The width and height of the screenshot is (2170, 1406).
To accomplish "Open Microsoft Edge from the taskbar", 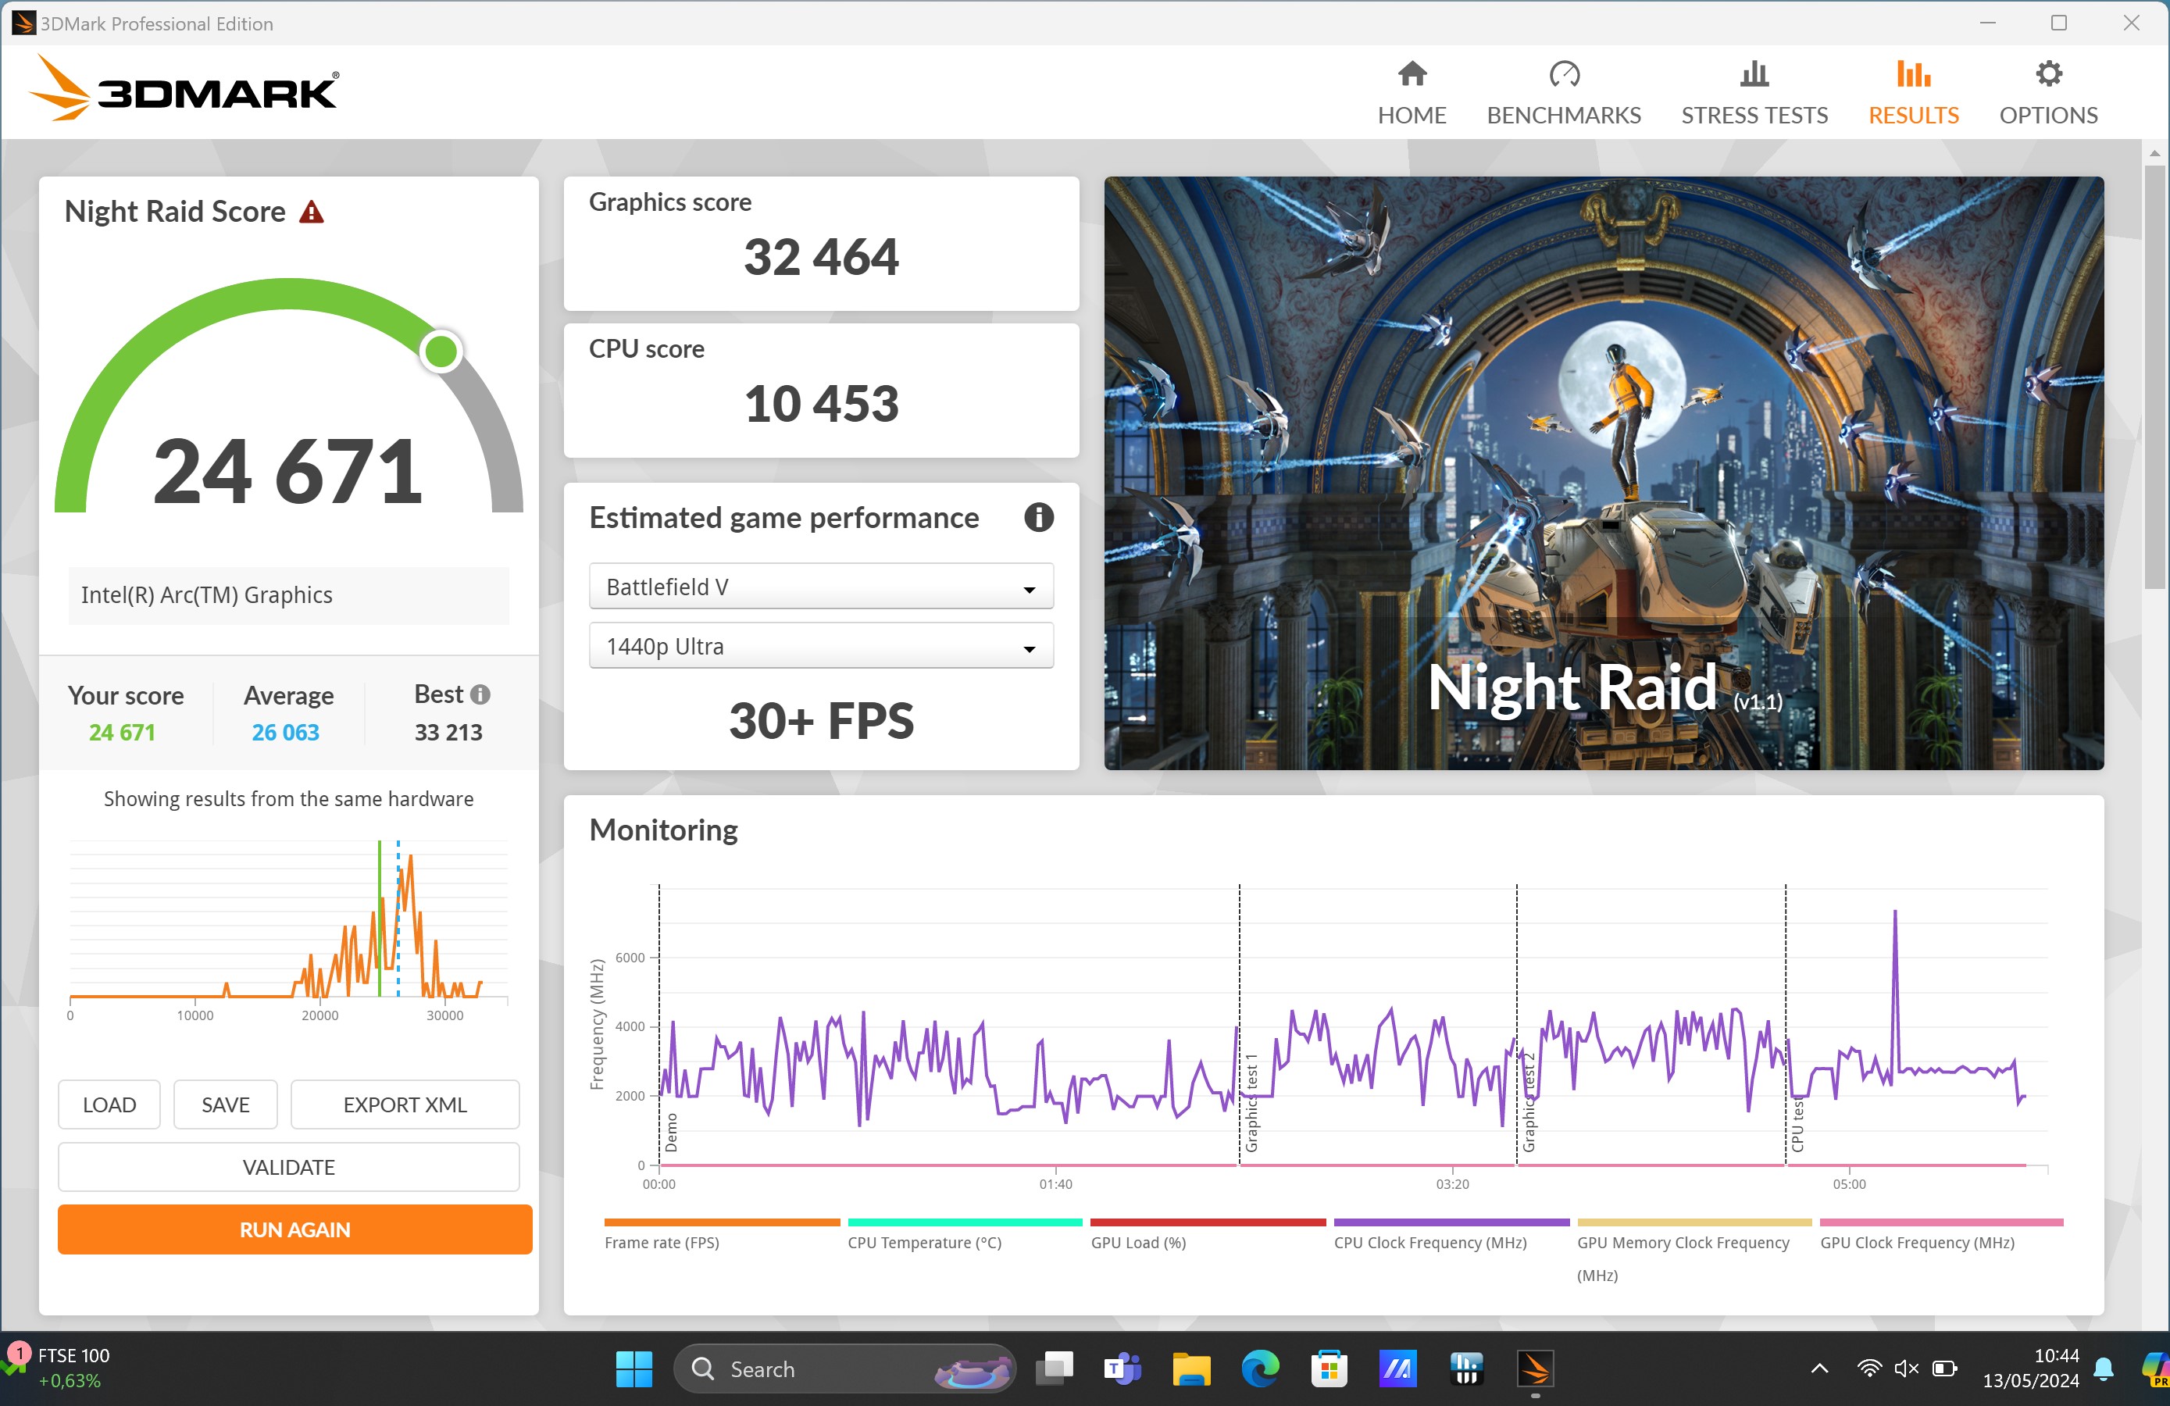I will (x=1259, y=1369).
